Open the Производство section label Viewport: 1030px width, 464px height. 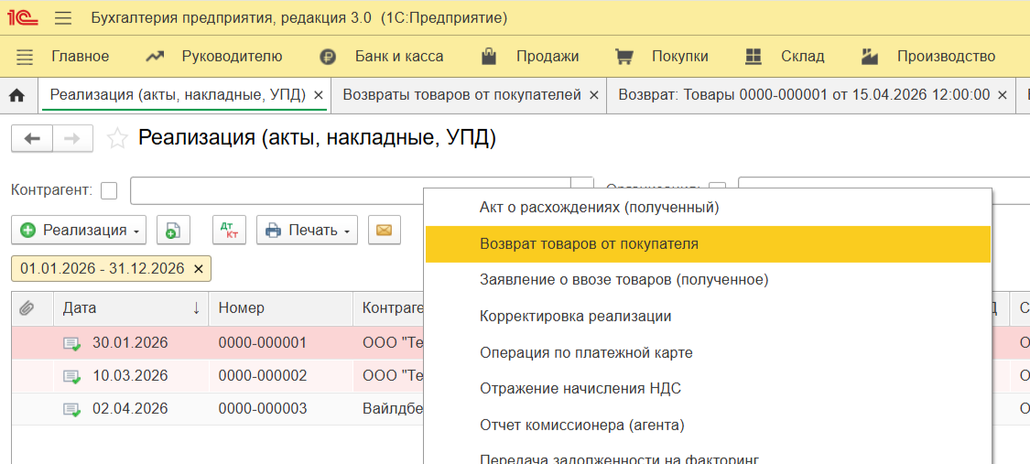(947, 57)
